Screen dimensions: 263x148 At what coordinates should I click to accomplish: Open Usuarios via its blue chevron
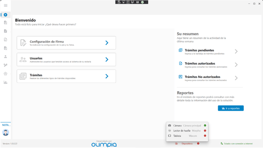tap(107, 59)
